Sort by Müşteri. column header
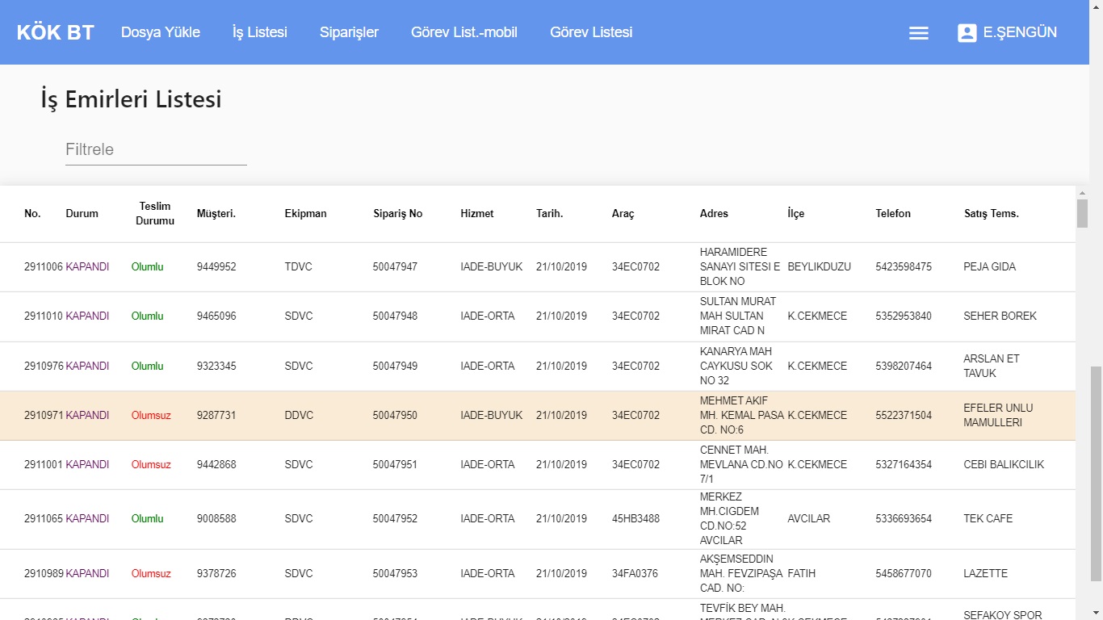 coord(216,214)
